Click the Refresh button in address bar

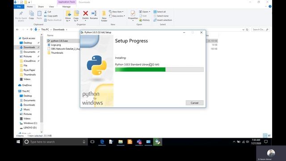pos(247,30)
